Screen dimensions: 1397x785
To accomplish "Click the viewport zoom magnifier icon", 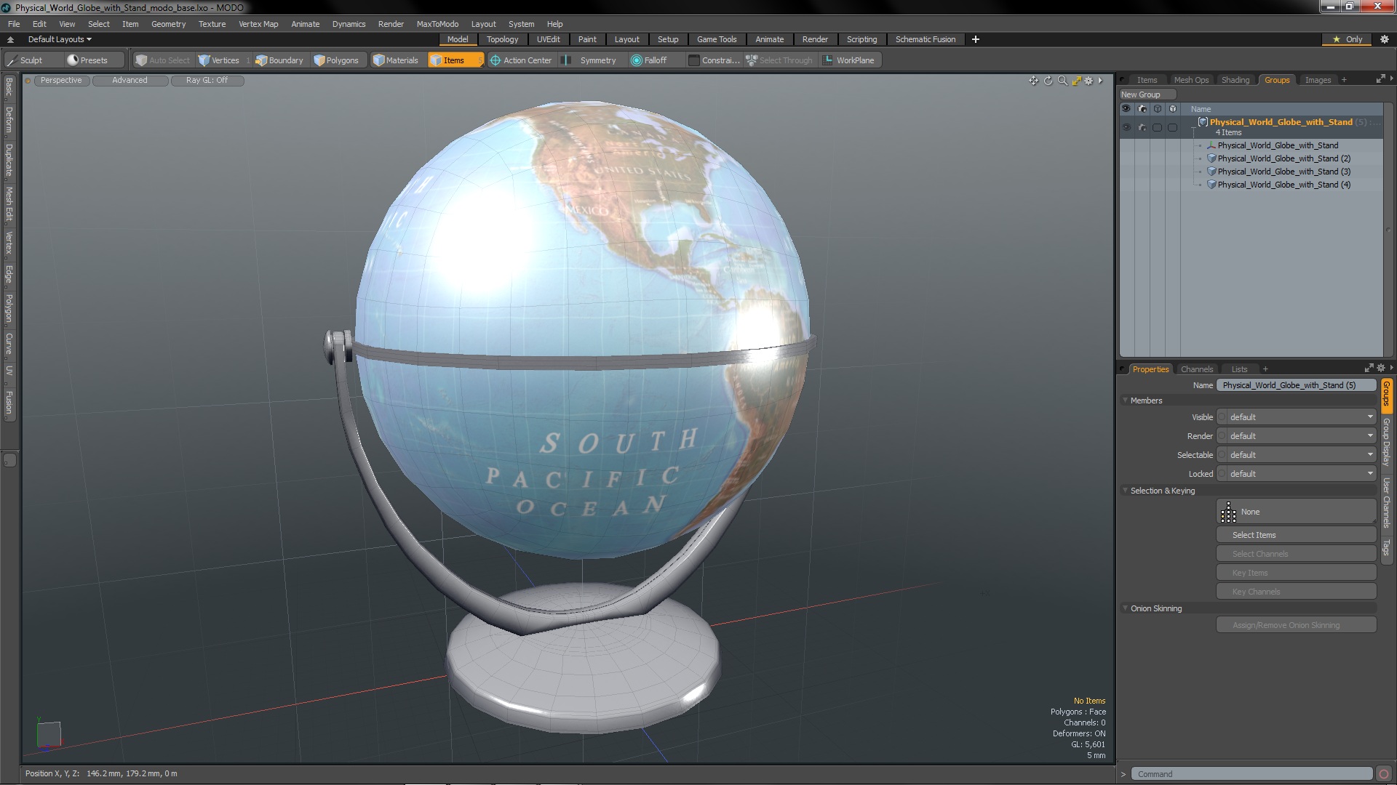I will pos(1062,81).
